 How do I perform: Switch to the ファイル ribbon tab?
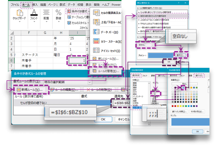click(x=15, y=5)
